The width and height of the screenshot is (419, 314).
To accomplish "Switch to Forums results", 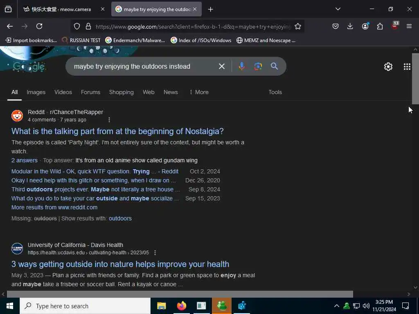I will (90, 92).
